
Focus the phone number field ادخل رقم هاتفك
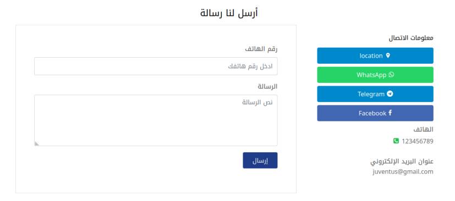point(156,66)
